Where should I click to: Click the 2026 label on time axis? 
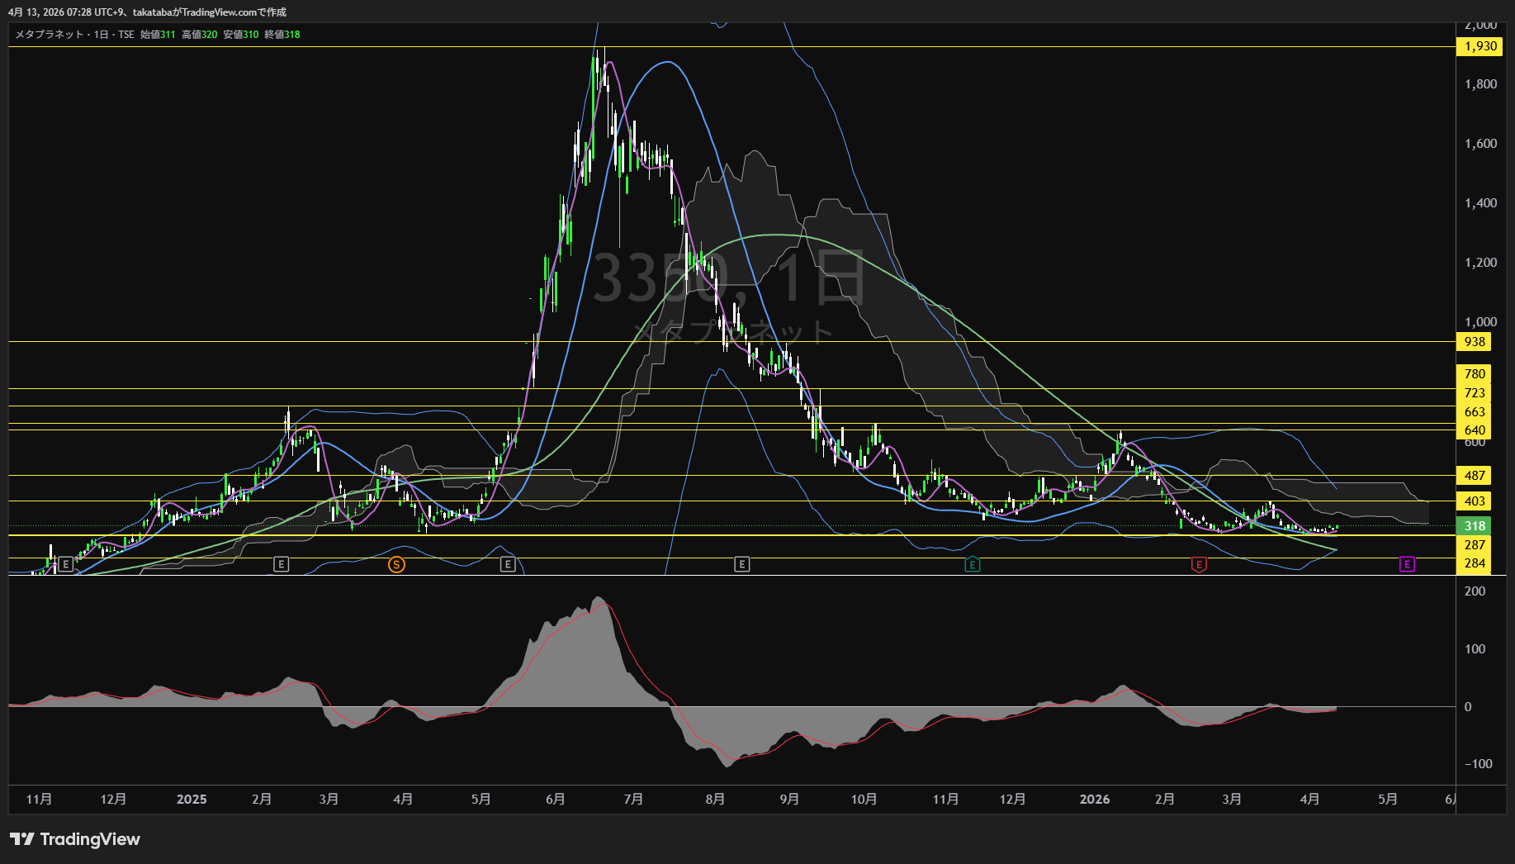(x=1095, y=800)
